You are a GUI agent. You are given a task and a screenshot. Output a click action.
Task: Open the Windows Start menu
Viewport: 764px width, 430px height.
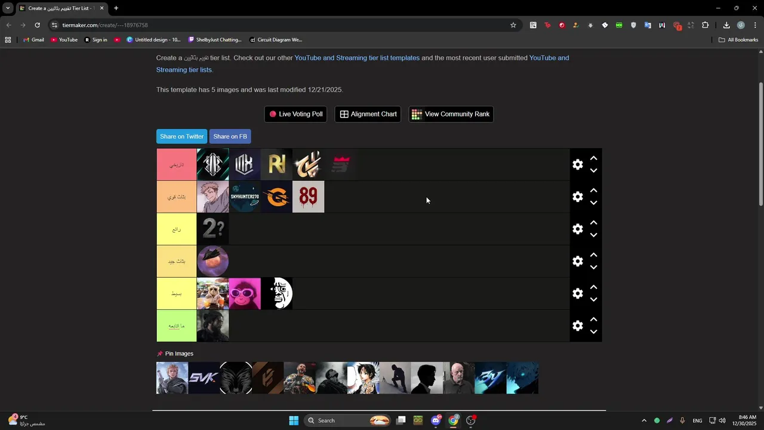pos(294,420)
